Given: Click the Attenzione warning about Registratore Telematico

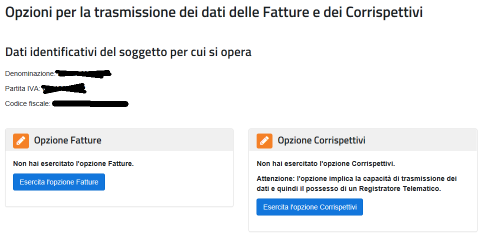Looking at the screenshot, I should pyautogui.click(x=356, y=184).
